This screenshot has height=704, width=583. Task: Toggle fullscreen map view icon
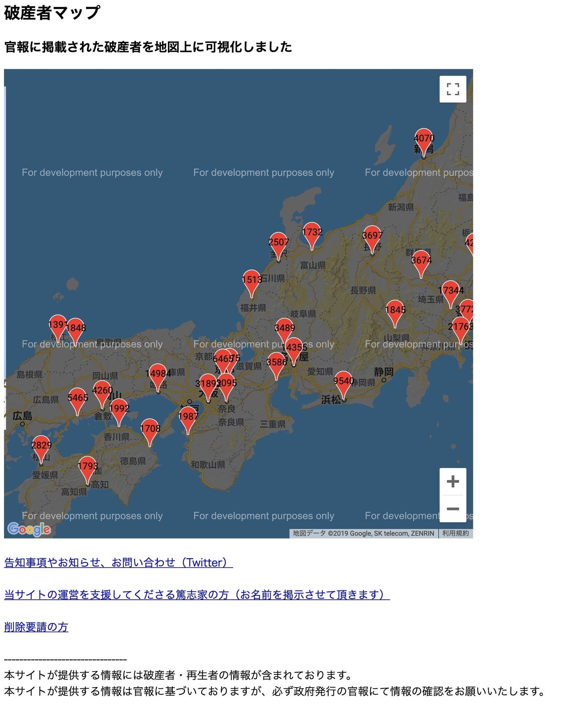(x=453, y=89)
